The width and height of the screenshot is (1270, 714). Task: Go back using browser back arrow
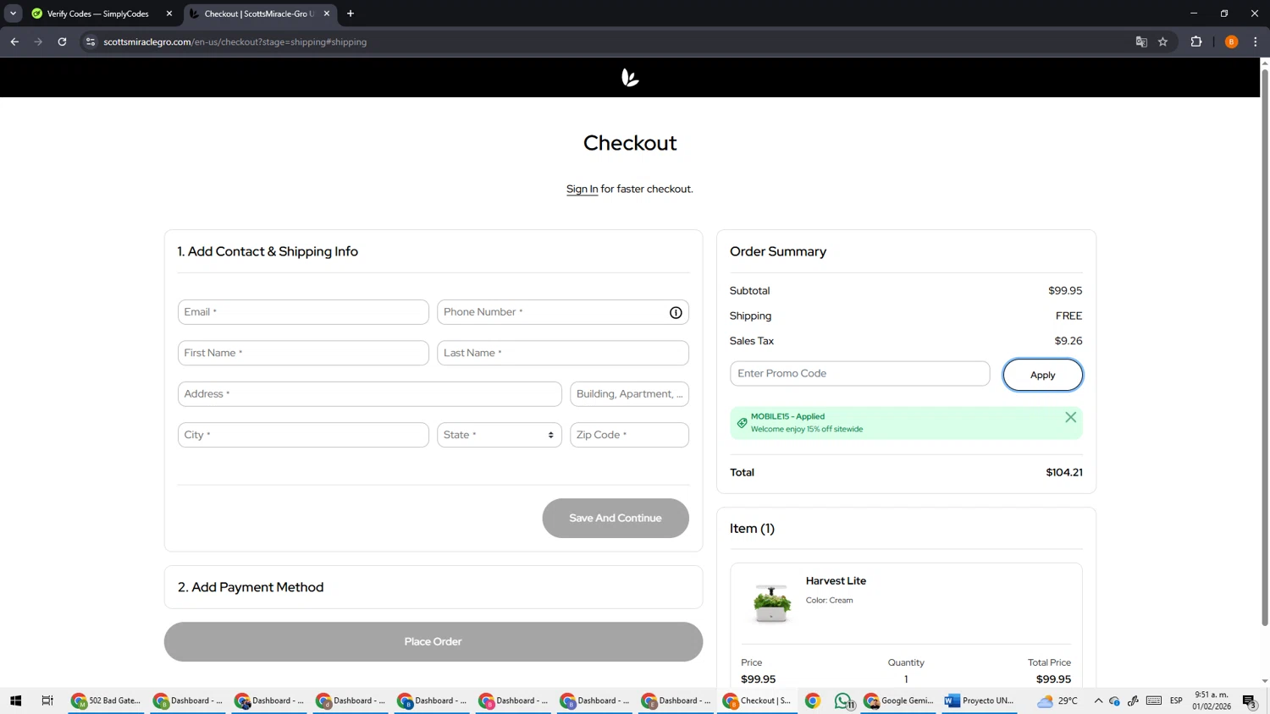tap(14, 41)
